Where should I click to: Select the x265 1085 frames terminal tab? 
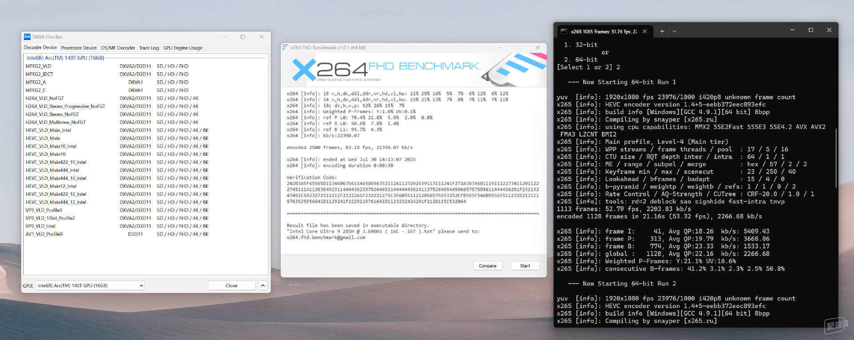click(604, 32)
